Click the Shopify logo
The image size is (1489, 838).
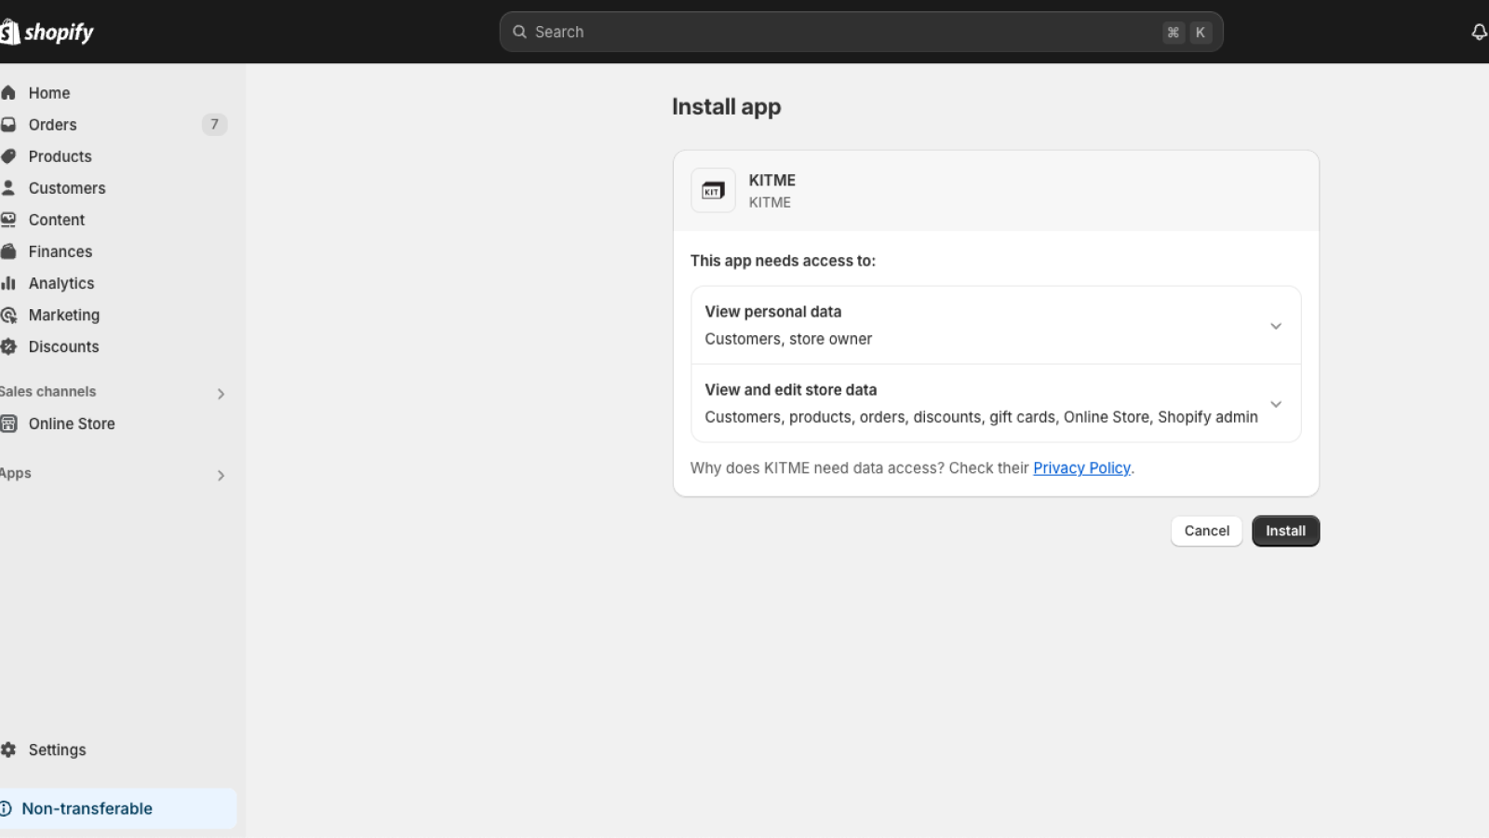click(47, 33)
